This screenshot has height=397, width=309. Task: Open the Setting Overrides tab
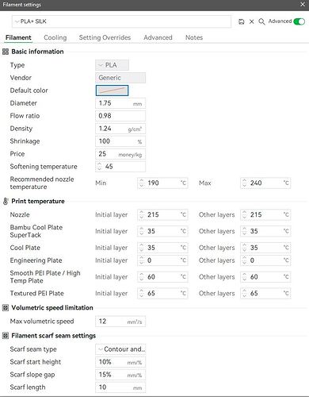[105, 37]
